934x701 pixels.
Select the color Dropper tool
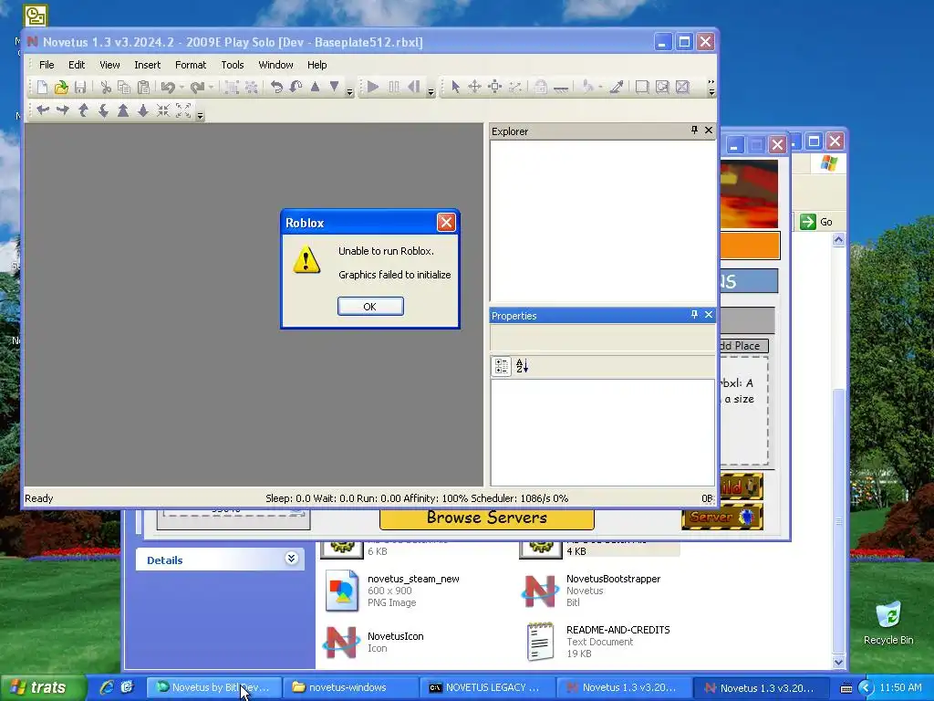tap(617, 87)
